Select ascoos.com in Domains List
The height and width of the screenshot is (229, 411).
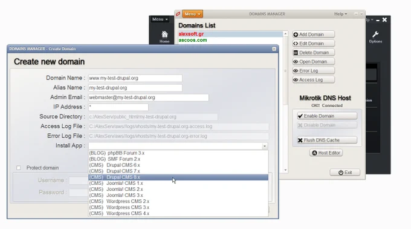230,40
